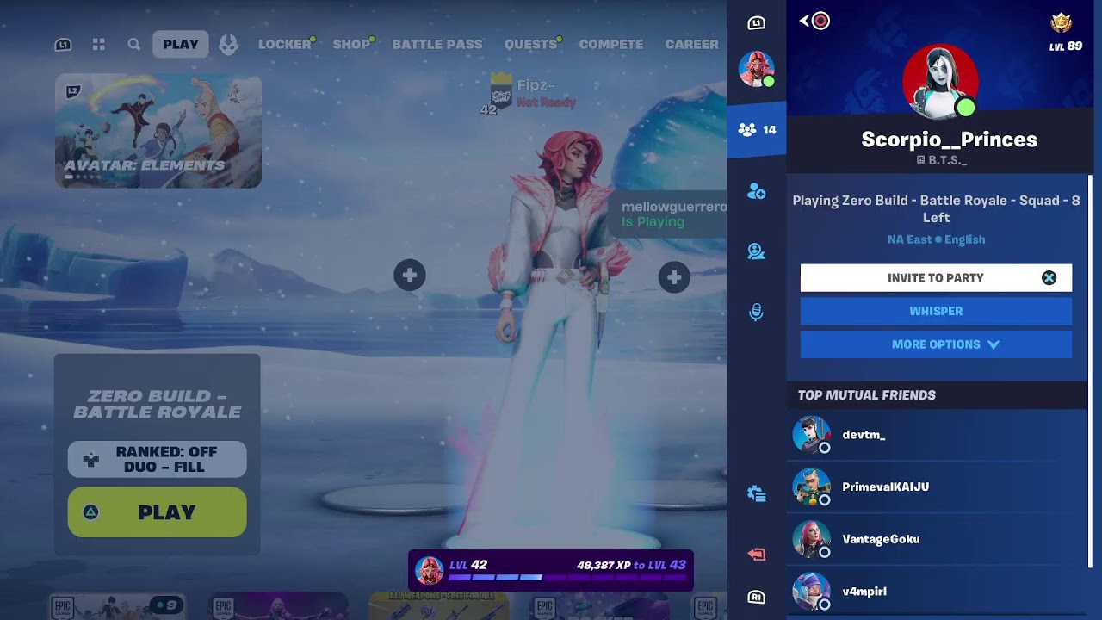
Task: Select mutual friend devtm_
Action: [x=937, y=435]
